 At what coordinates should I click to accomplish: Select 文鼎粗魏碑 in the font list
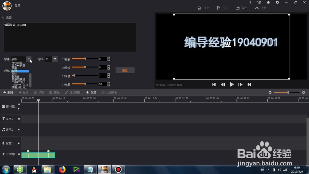tap(18, 79)
